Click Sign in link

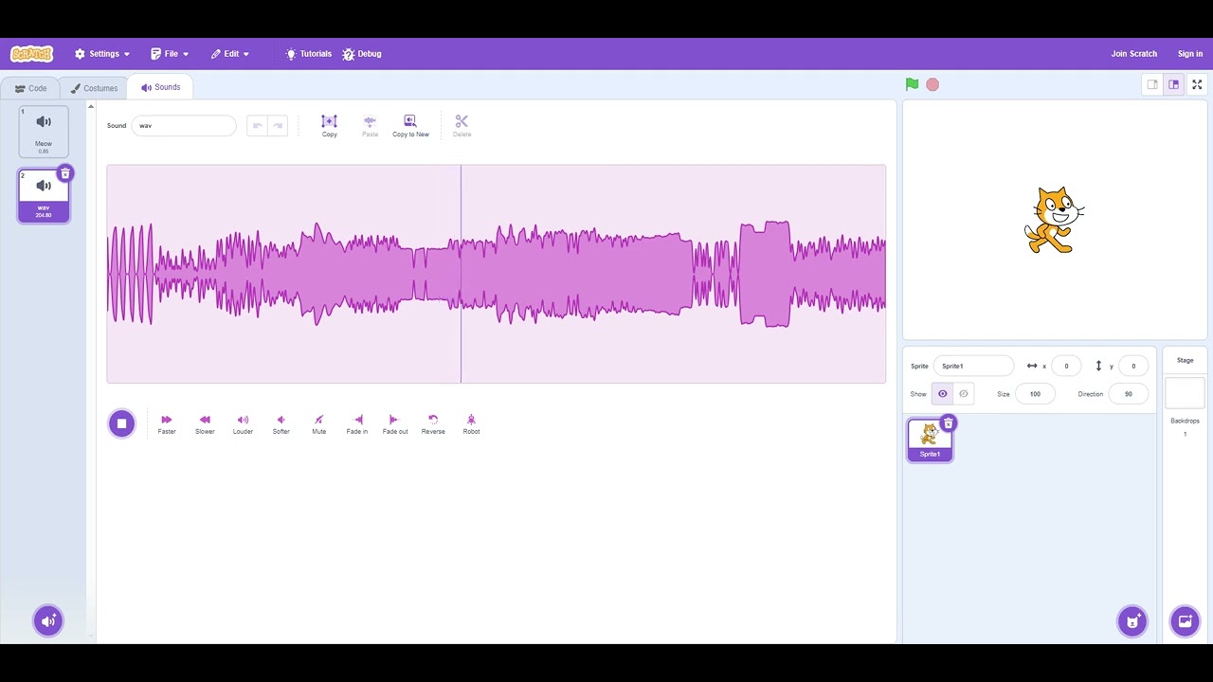(1190, 54)
